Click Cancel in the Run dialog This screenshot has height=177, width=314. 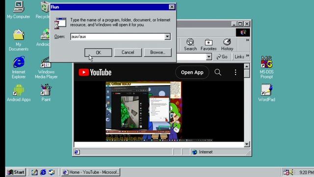click(128, 53)
